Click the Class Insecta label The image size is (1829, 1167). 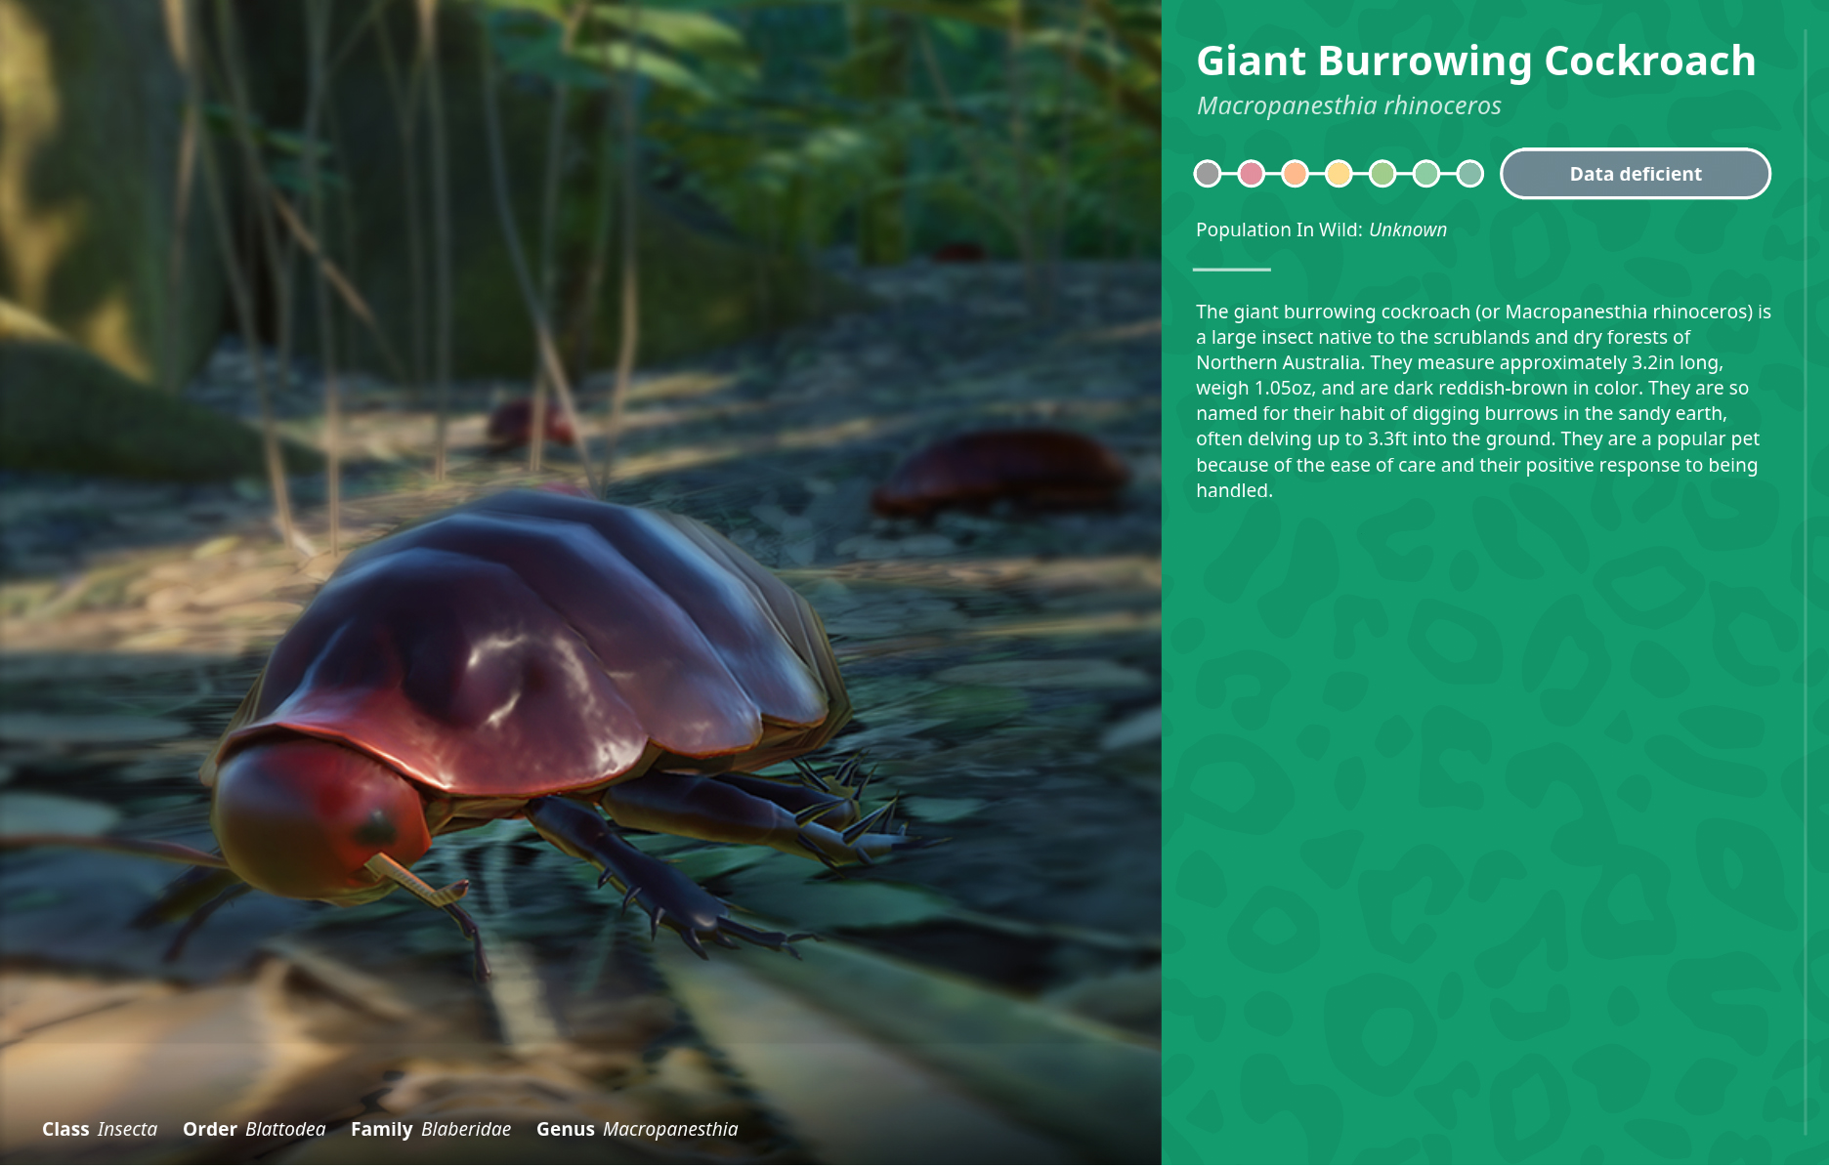(x=100, y=1129)
